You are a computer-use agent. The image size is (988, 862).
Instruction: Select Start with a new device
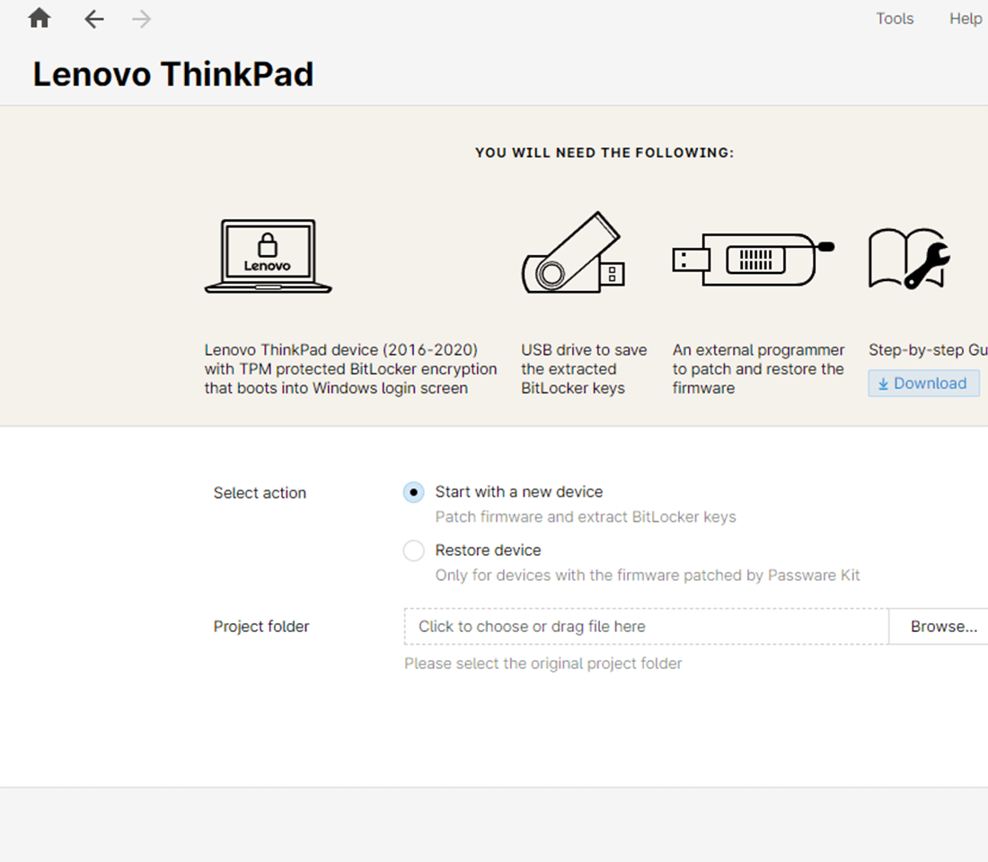[x=413, y=492]
